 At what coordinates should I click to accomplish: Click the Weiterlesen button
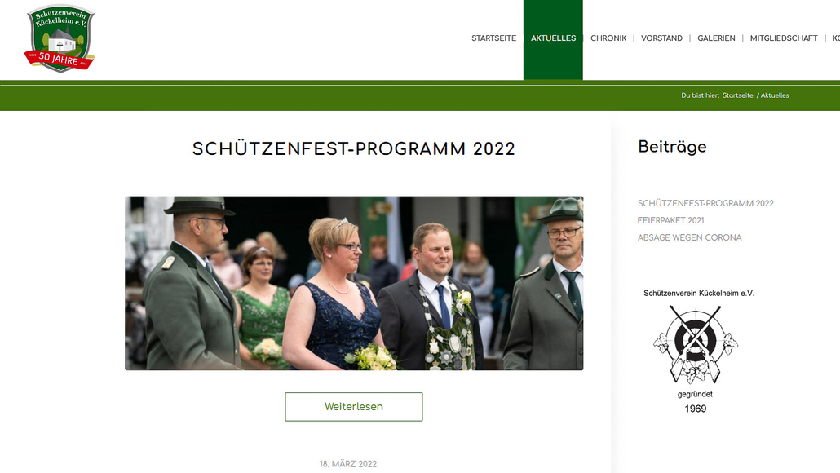tap(354, 407)
